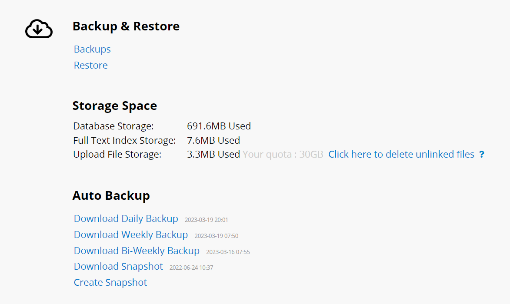Select the 7.6MB Used index value
Screen dimensions: 510x304
tap(213, 140)
